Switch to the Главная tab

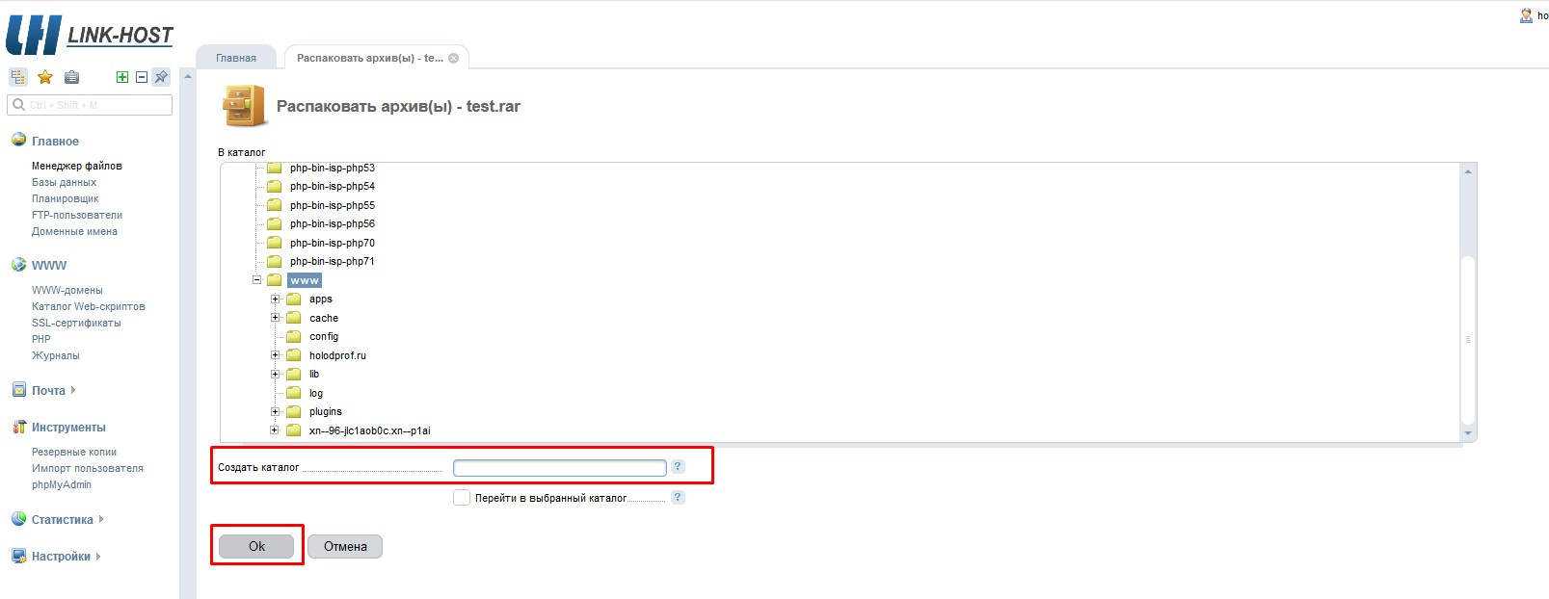236,58
